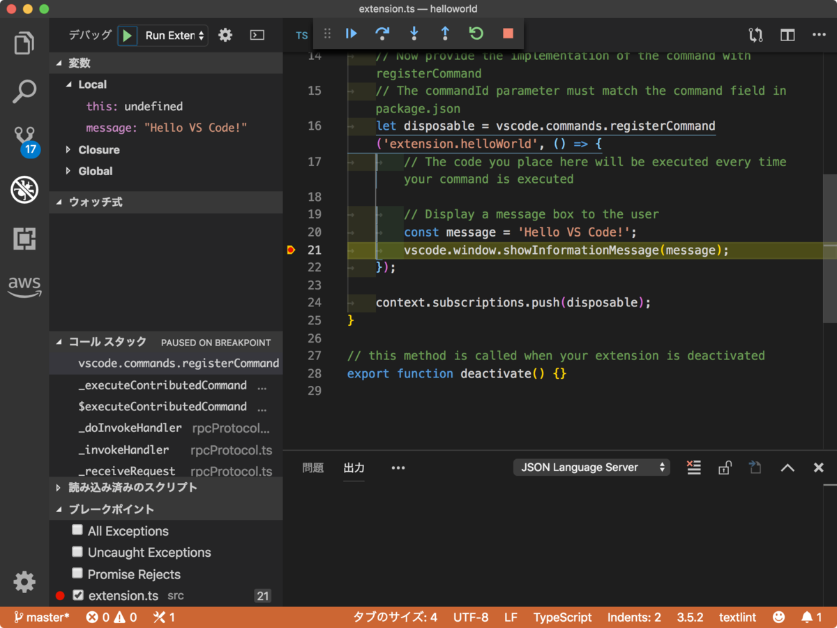837x628 pixels.
Task: Step Out in debug toolbar
Action: 445,33
